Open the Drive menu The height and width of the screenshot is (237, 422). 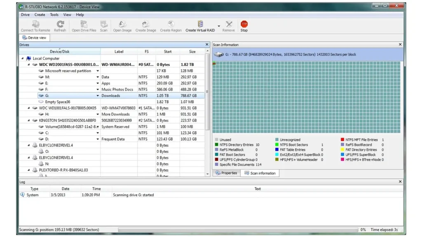[25, 14]
